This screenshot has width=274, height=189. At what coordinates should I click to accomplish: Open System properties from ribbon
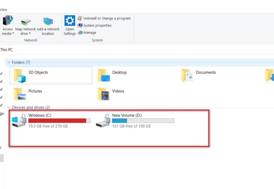[x=97, y=25]
